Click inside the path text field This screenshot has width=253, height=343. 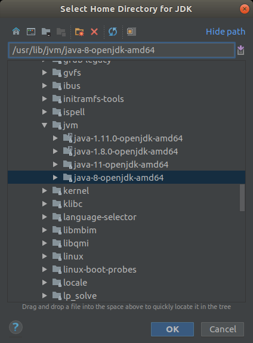click(x=122, y=50)
